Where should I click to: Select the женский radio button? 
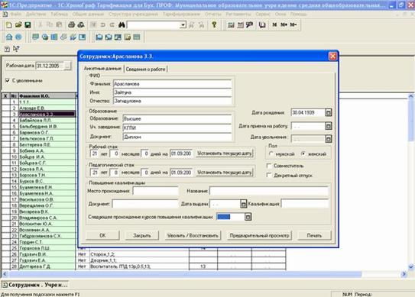click(x=303, y=153)
